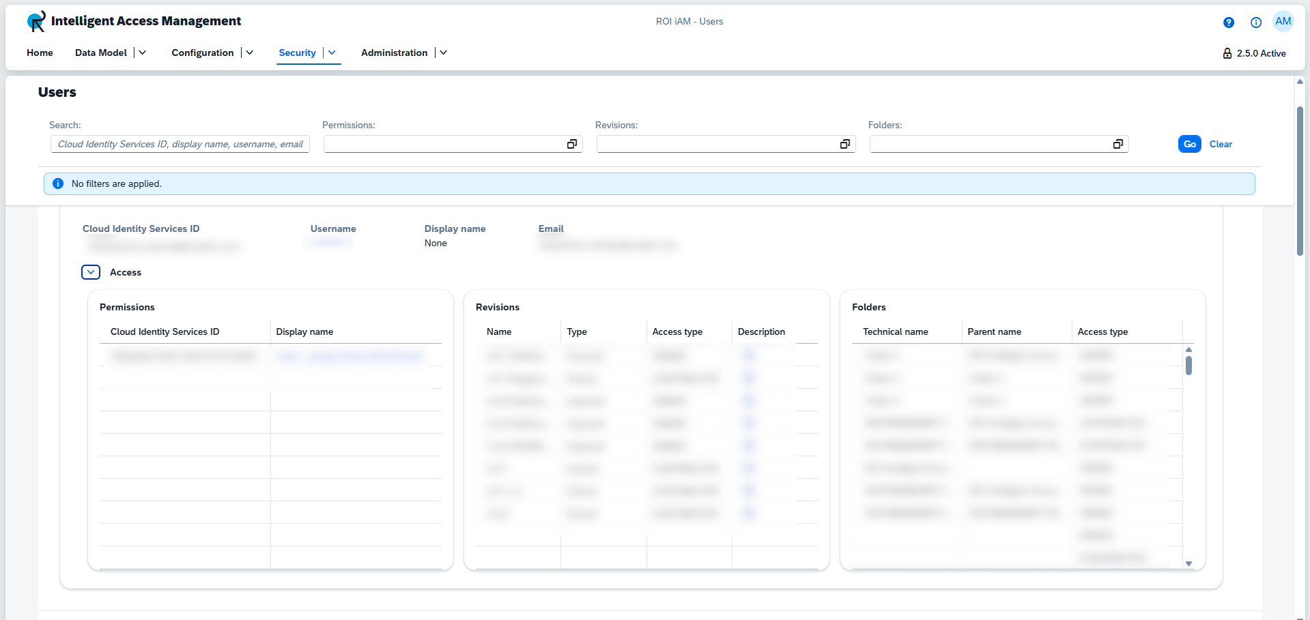Image resolution: width=1310 pixels, height=620 pixels.
Task: Open the AM user avatar menu
Action: (x=1283, y=22)
